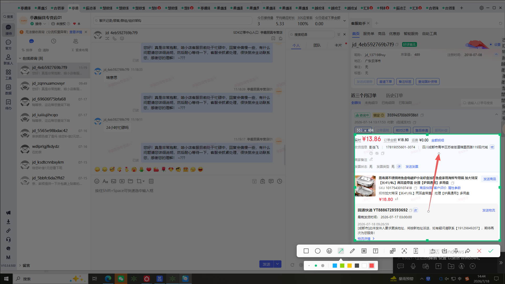Expand the statistics panel chevron
Viewport: 505px width, 284px height.
345,21
